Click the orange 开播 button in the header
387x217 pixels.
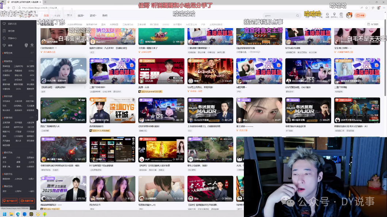360,15
